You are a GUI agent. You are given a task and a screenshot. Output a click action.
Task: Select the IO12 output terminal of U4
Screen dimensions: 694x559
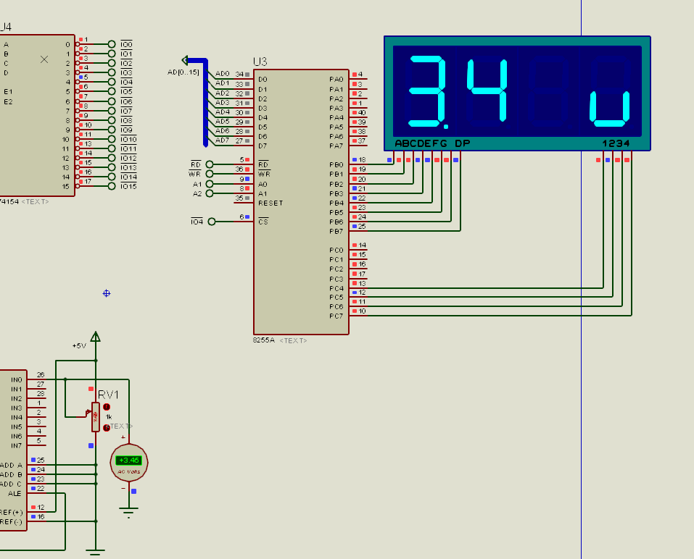tap(112, 158)
